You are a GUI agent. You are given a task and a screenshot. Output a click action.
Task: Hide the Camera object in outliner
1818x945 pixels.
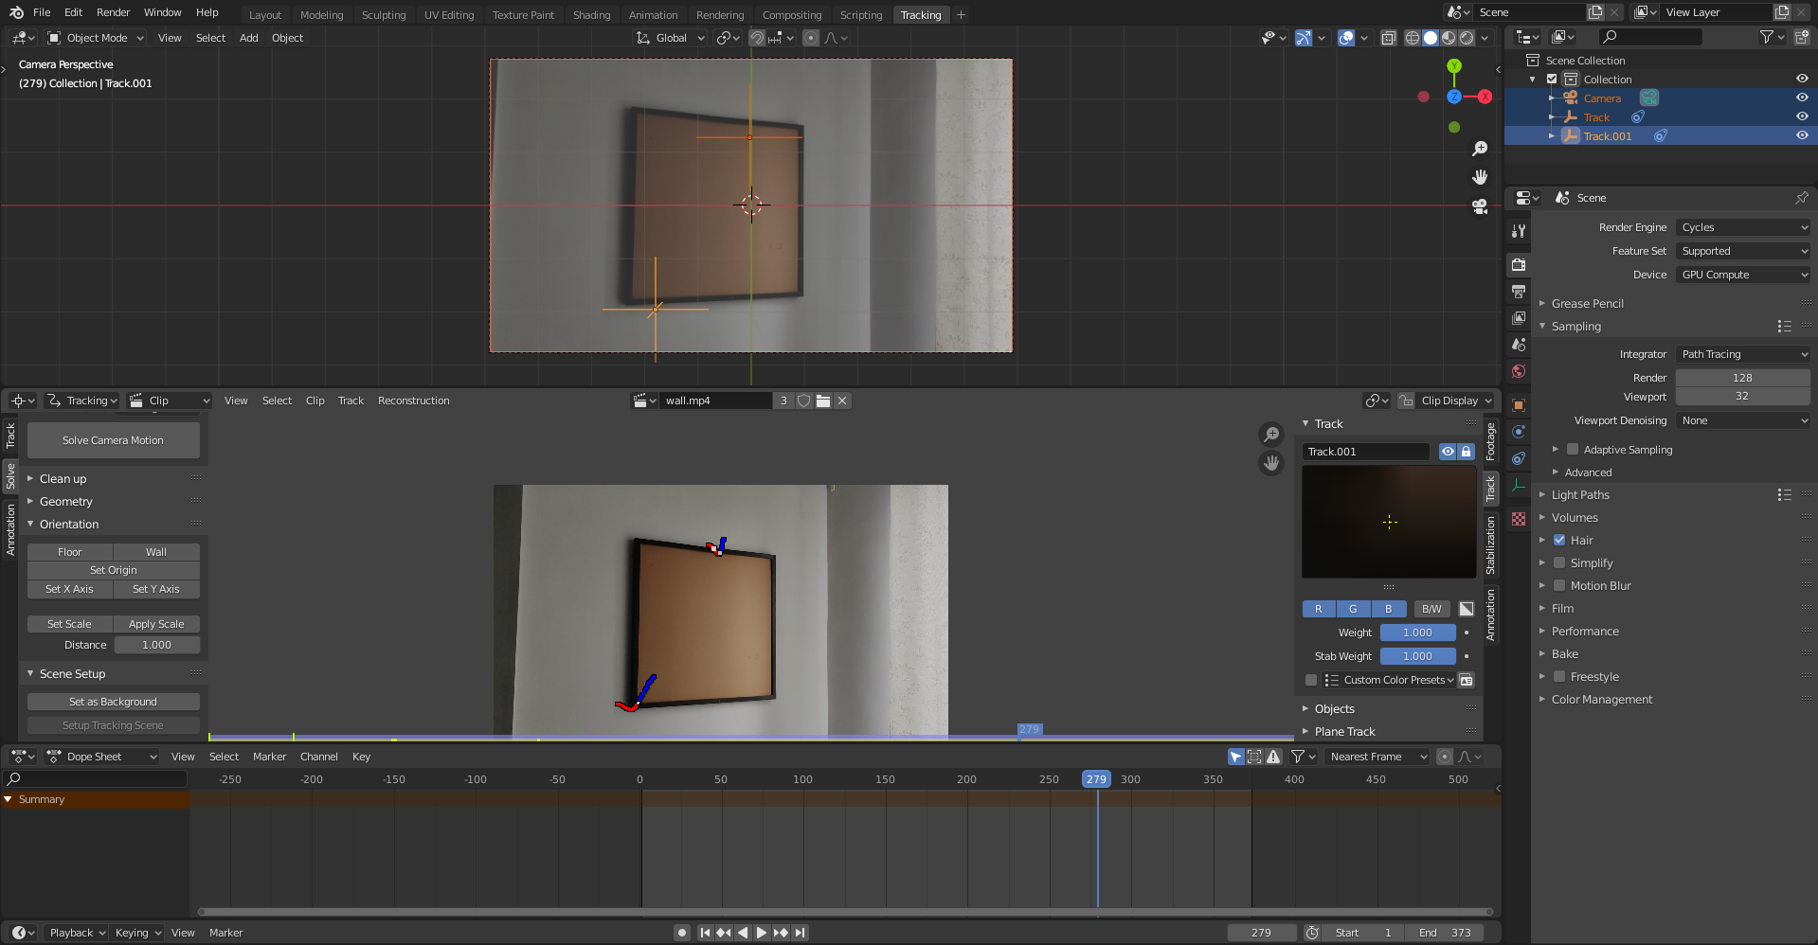pos(1802,98)
